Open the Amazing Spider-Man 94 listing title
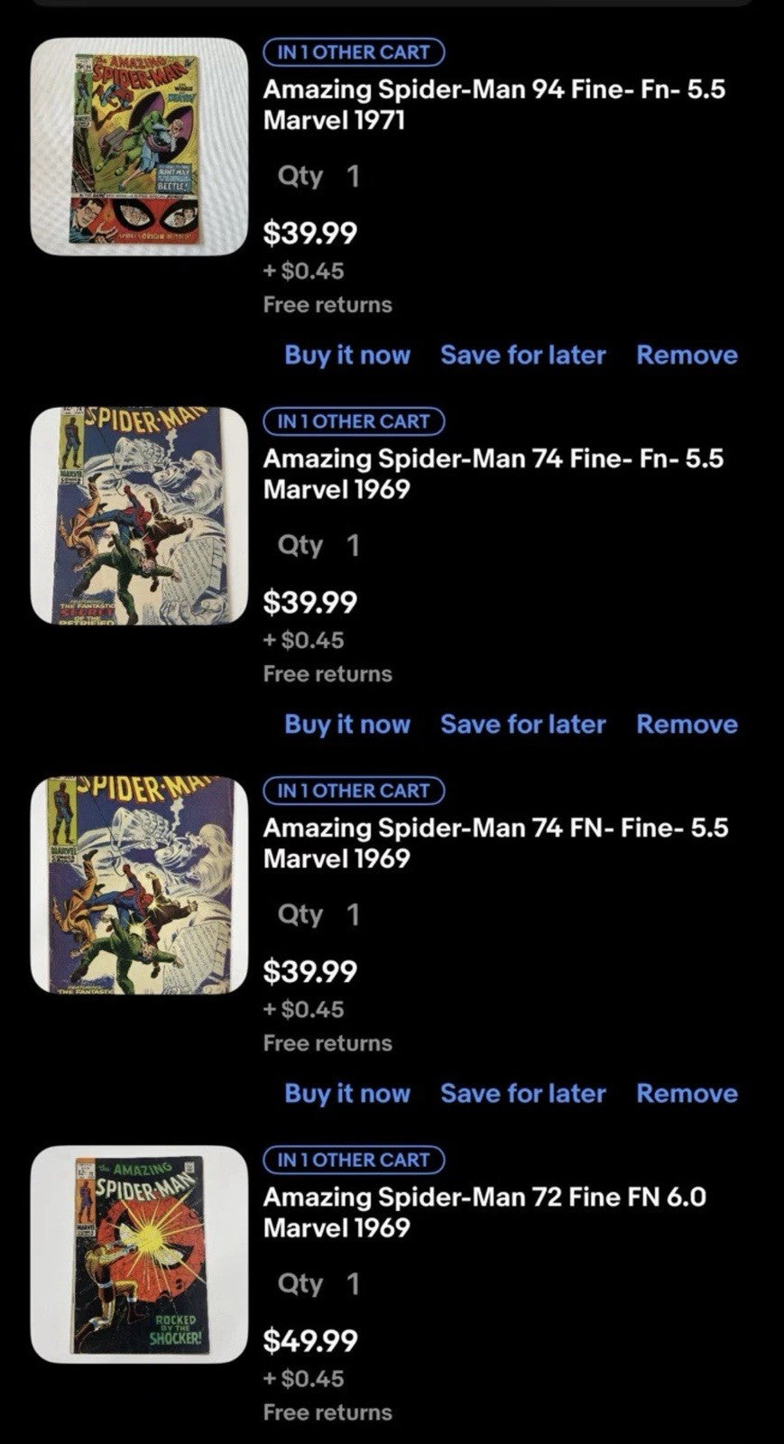The width and height of the screenshot is (784, 1444). pyautogui.click(x=493, y=105)
